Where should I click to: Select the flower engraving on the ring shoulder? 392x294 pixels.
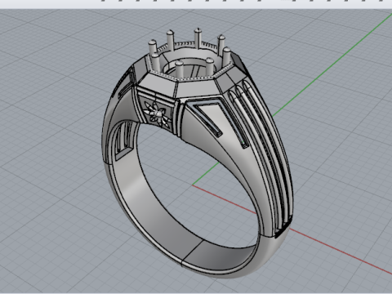(x=158, y=114)
